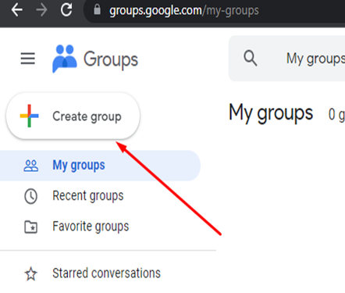Click the Groups title text
The image size is (345, 293).
click(111, 59)
